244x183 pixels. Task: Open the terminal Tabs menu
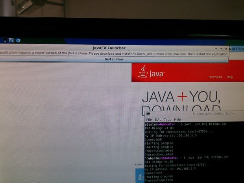167,120
